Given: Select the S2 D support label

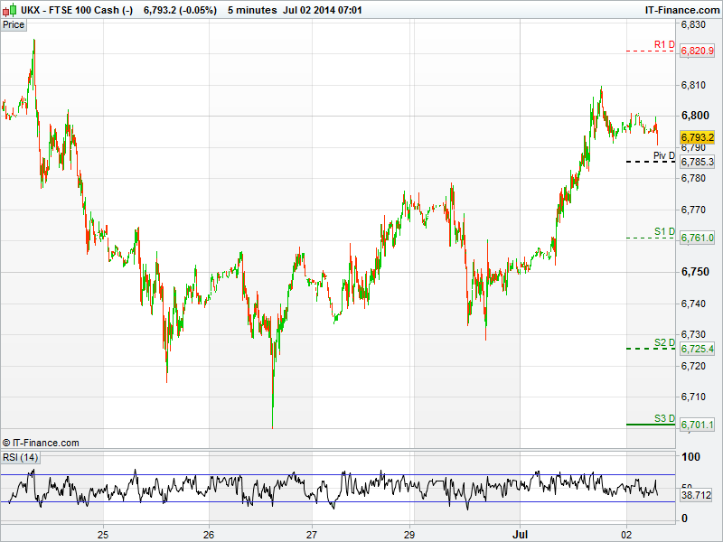Looking at the screenshot, I should (x=664, y=342).
